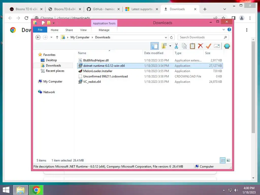Viewport: 260px width, 195px height.
Task: Delete the file with the red X icon
Action: [201, 46]
